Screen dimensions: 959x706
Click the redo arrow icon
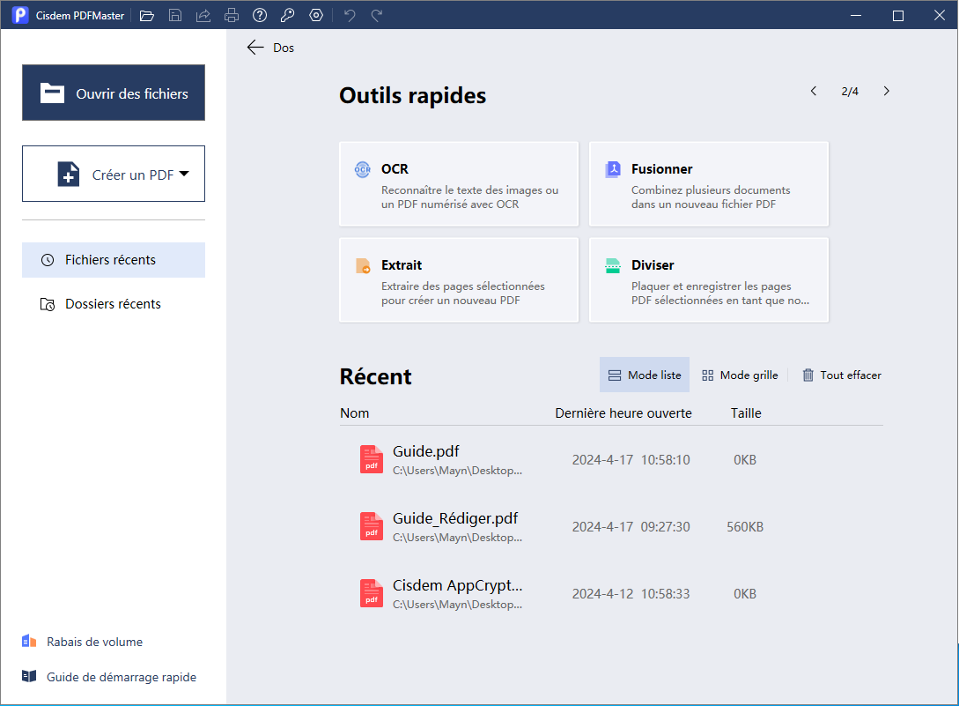pos(377,15)
